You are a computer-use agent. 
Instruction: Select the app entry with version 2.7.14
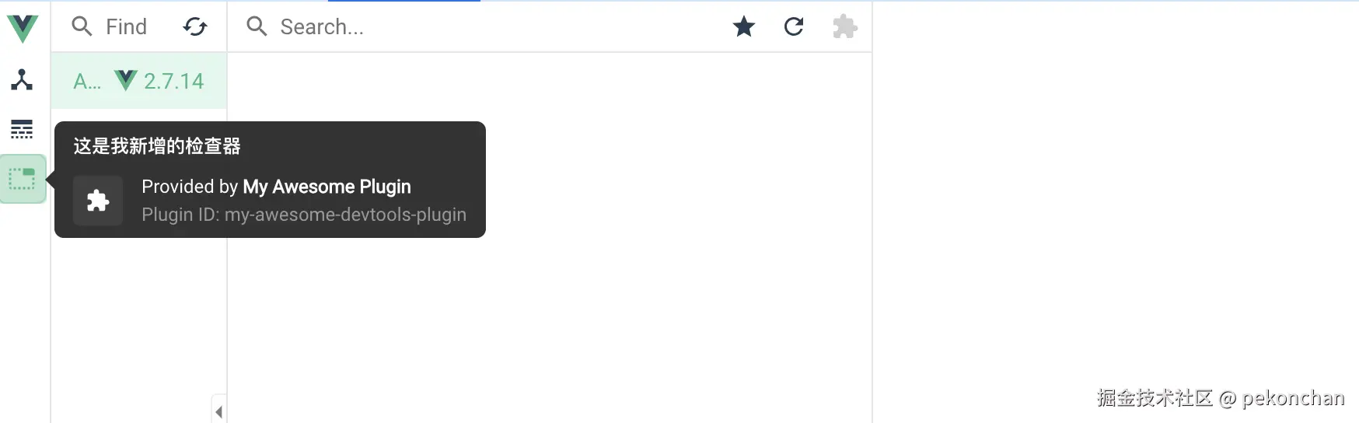139,81
